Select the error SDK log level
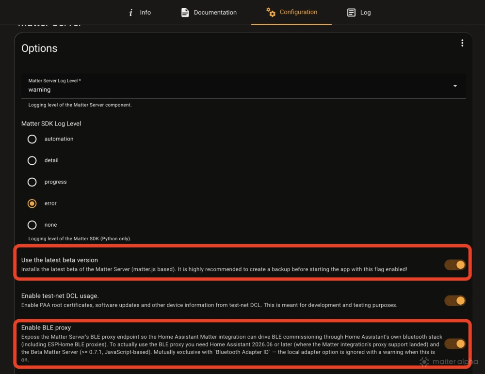 click(x=32, y=203)
